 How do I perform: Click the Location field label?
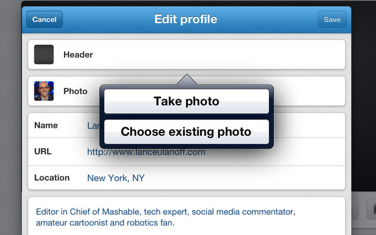(52, 177)
